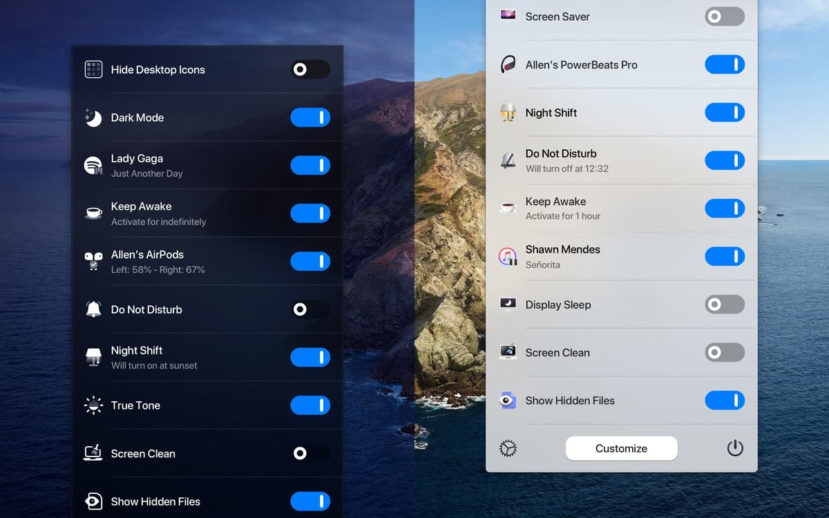
Task: Click the Screen Clean icon in light panel
Action: tap(508, 352)
